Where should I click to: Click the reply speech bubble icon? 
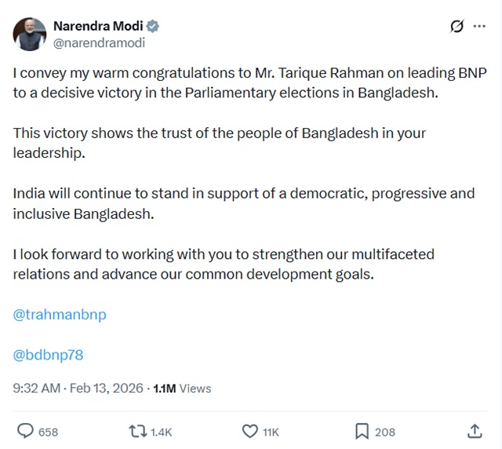[x=25, y=431]
